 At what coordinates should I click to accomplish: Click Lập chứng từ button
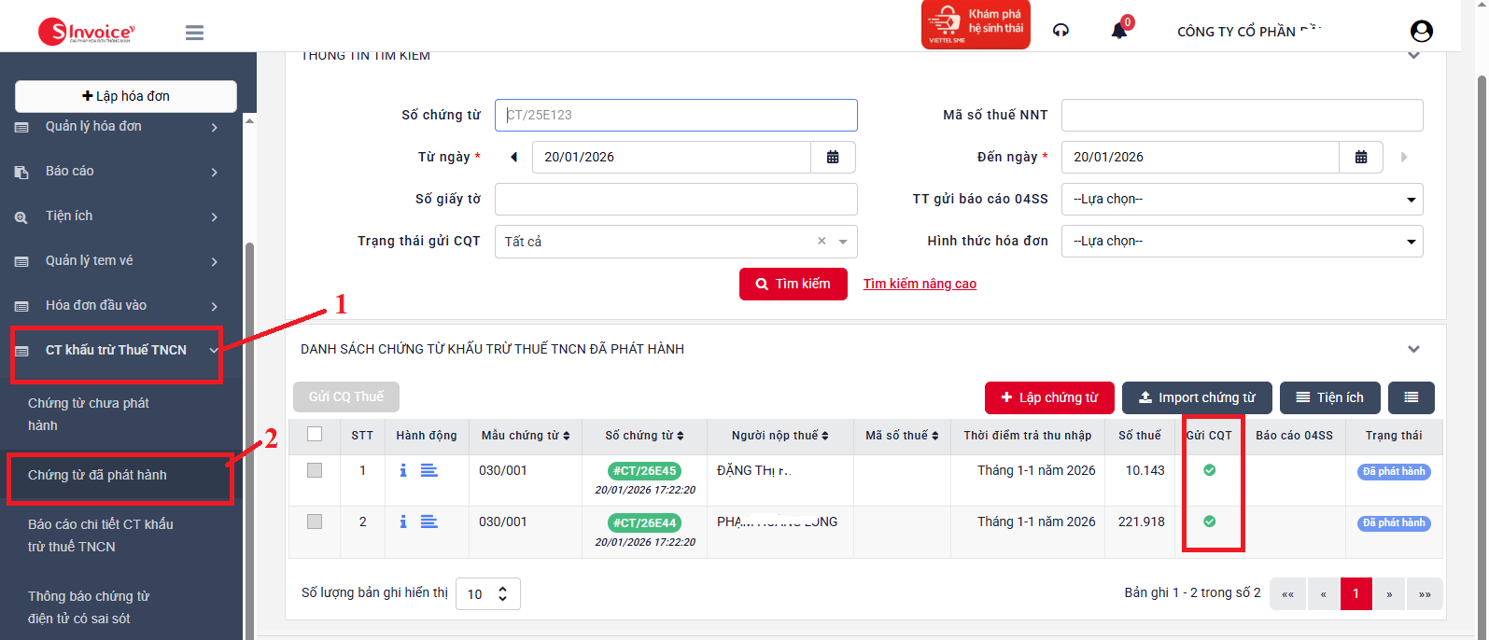[x=1049, y=397]
